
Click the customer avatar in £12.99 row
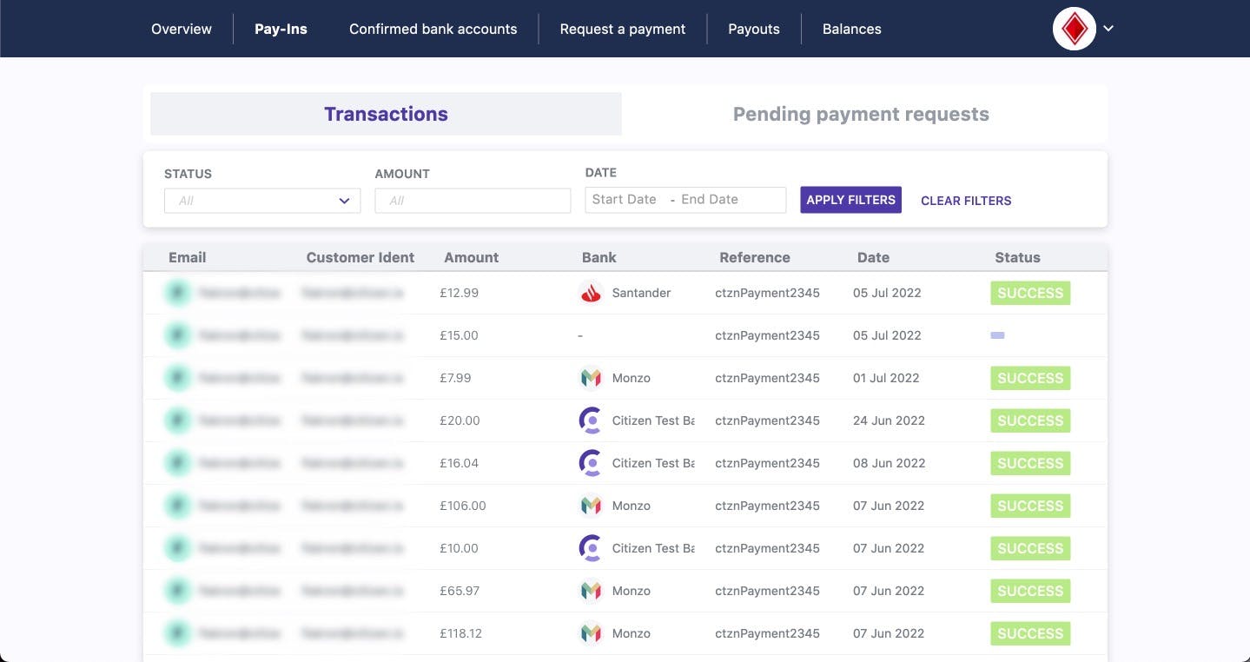(178, 293)
